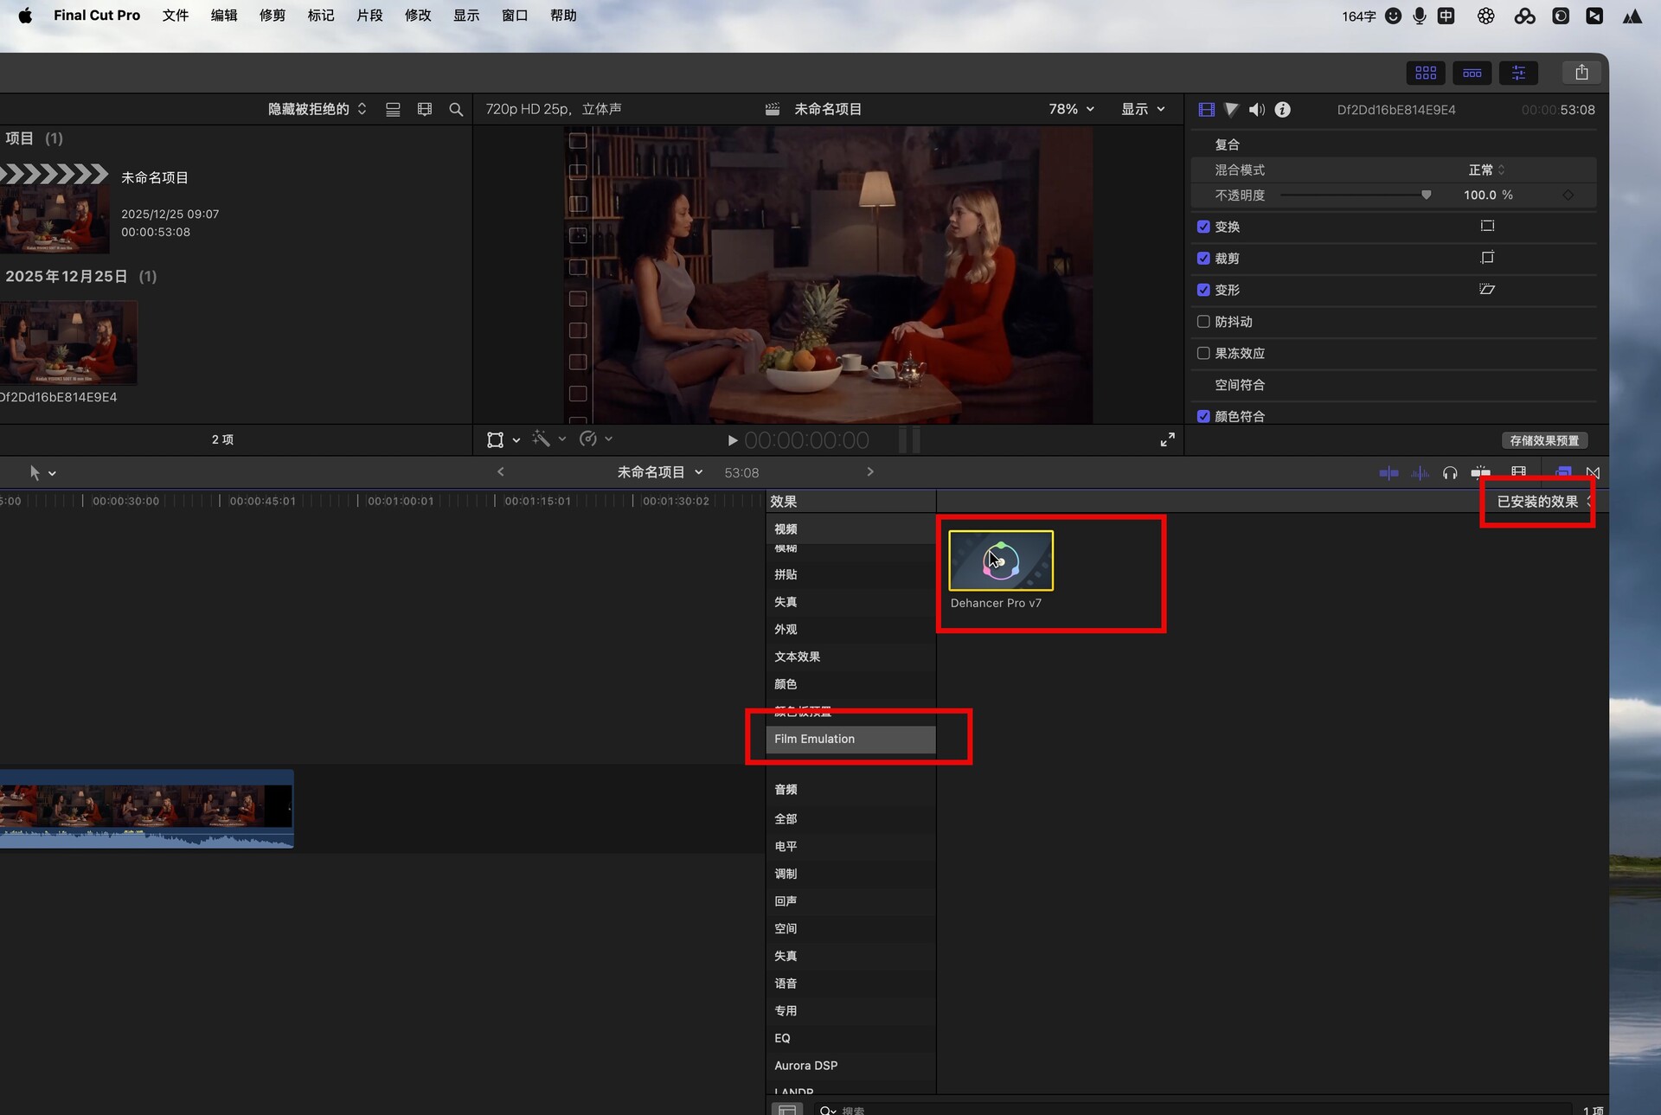The height and width of the screenshot is (1115, 1661).
Task: Toggle the timeline snapping icon
Action: pyautogui.click(x=1480, y=472)
